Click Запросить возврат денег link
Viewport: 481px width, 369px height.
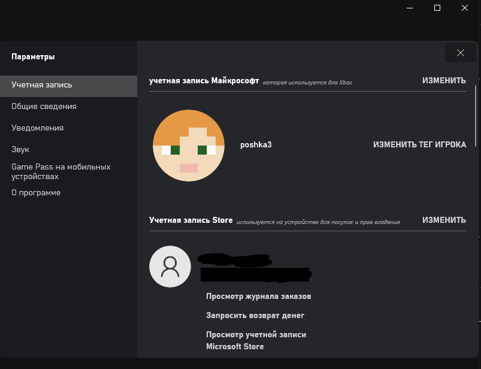(x=255, y=316)
